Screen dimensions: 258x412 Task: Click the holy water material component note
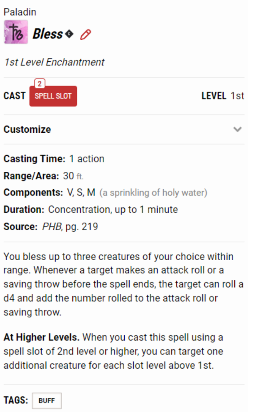click(x=153, y=193)
